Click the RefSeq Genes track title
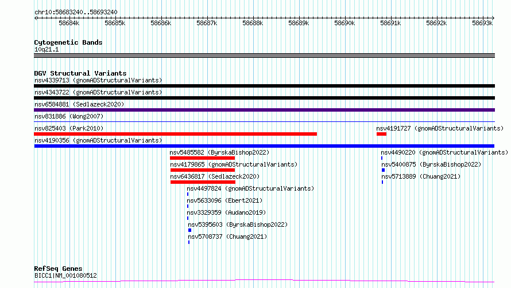511x288 pixels. pyautogui.click(x=59, y=269)
